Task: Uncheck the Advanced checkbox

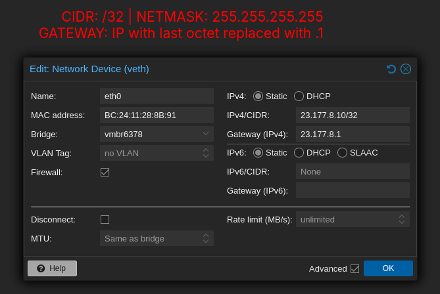Action: 355,269
